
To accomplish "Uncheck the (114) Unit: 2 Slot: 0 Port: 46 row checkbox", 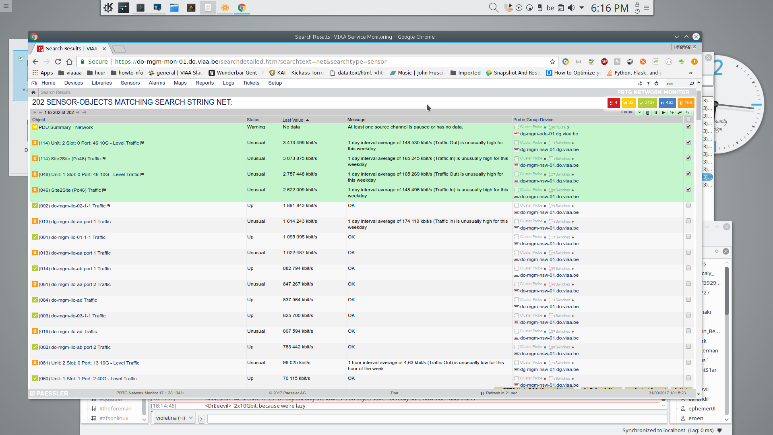I will [688, 142].
